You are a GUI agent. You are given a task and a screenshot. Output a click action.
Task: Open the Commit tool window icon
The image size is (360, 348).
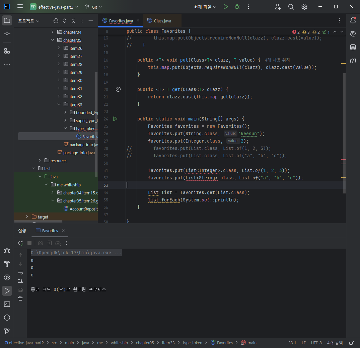click(x=7, y=34)
